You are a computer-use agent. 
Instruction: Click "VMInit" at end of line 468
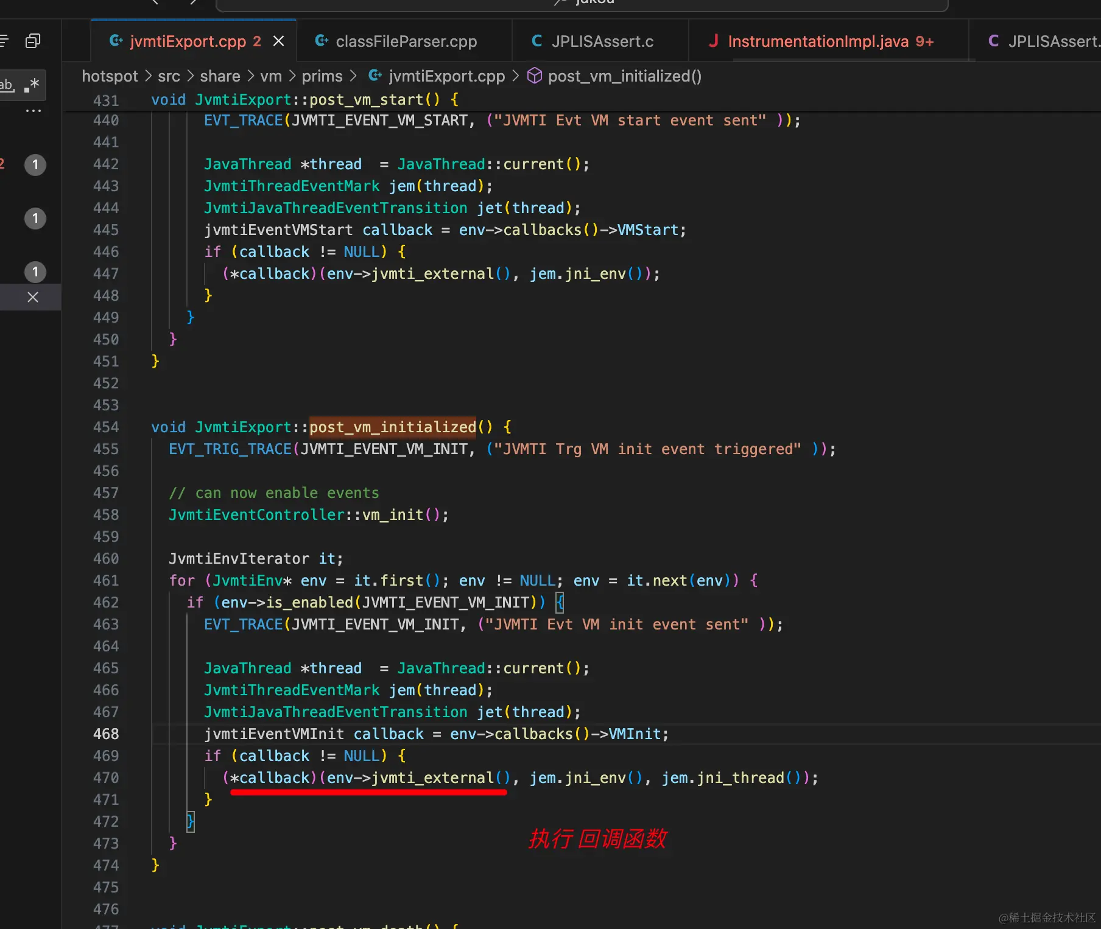point(635,734)
